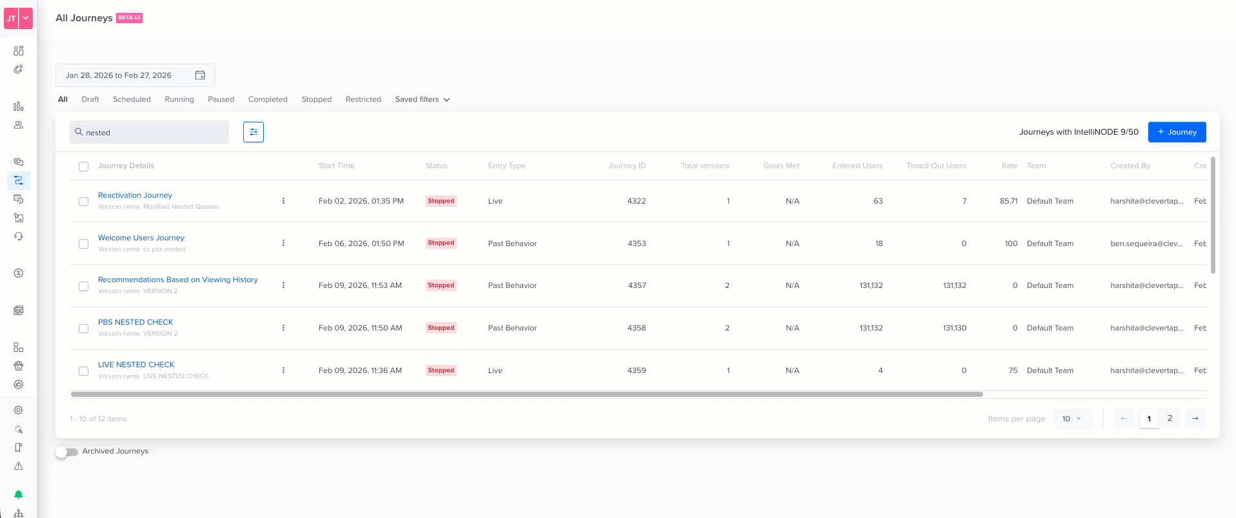Image resolution: width=1236 pixels, height=518 pixels.
Task: Open the users segments icon in sidebar
Action: (x=19, y=125)
